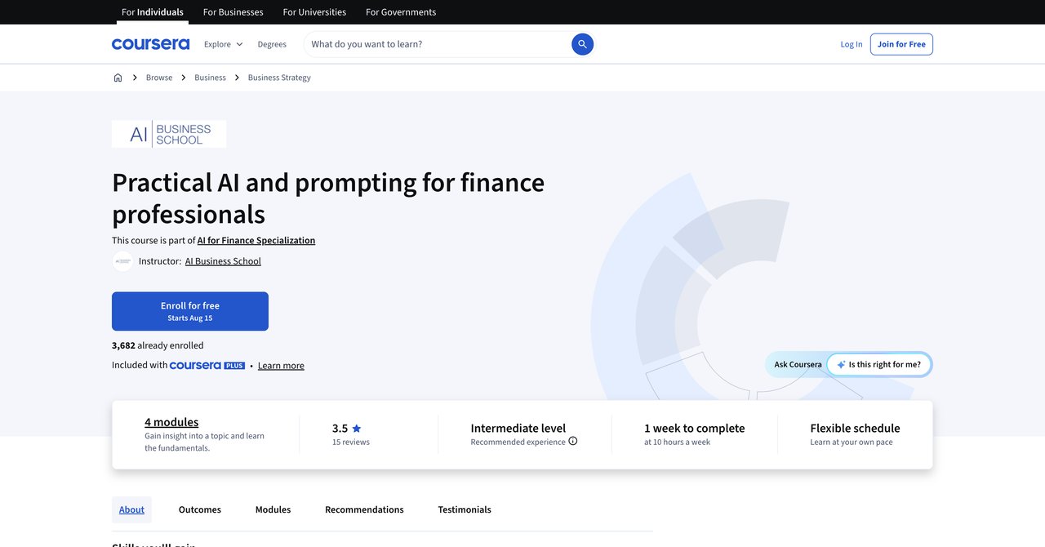Click the 1 week to complete text
Screen dimensions: 1045x547
(694, 428)
